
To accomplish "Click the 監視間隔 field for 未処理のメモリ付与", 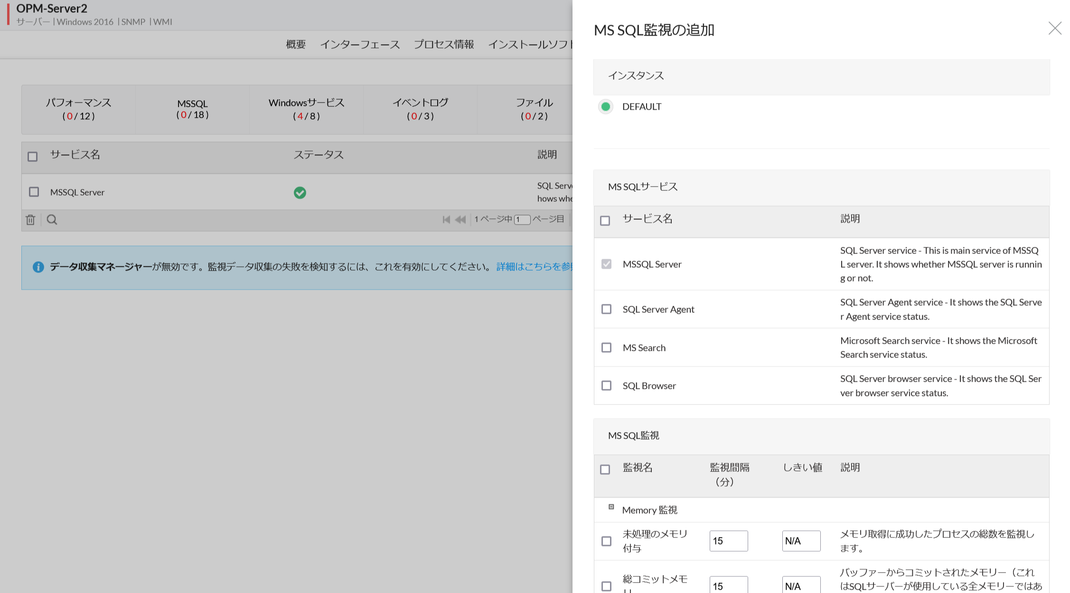I will (728, 541).
